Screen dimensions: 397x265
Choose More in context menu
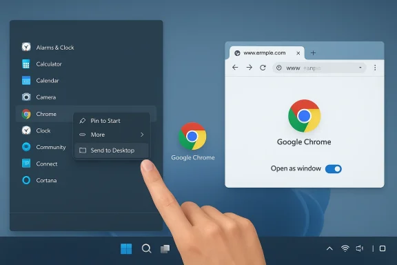(112, 135)
